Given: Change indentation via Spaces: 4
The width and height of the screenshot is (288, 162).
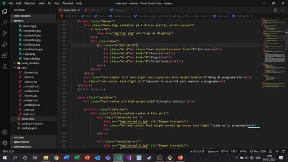Looking at the screenshot, I should [213, 151].
